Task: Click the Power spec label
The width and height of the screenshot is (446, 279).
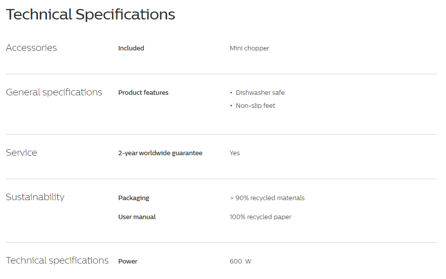Action: [x=128, y=262]
